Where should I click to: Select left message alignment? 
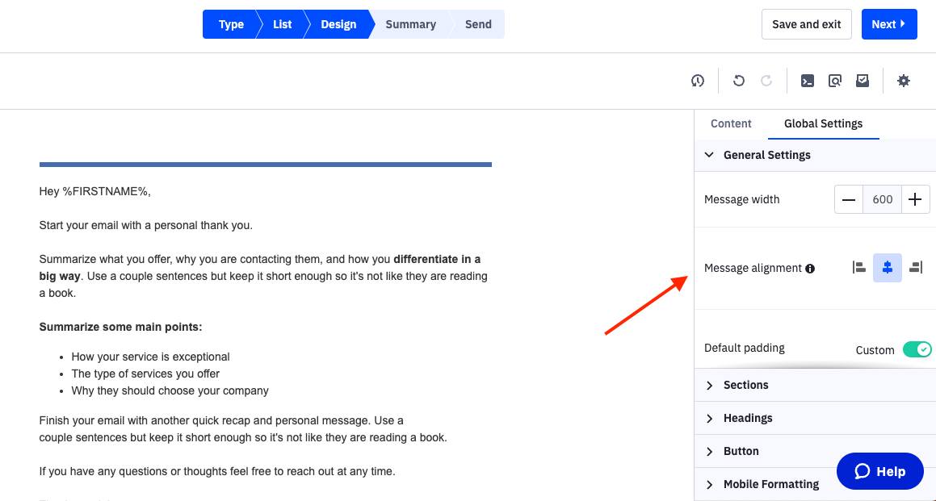click(858, 267)
